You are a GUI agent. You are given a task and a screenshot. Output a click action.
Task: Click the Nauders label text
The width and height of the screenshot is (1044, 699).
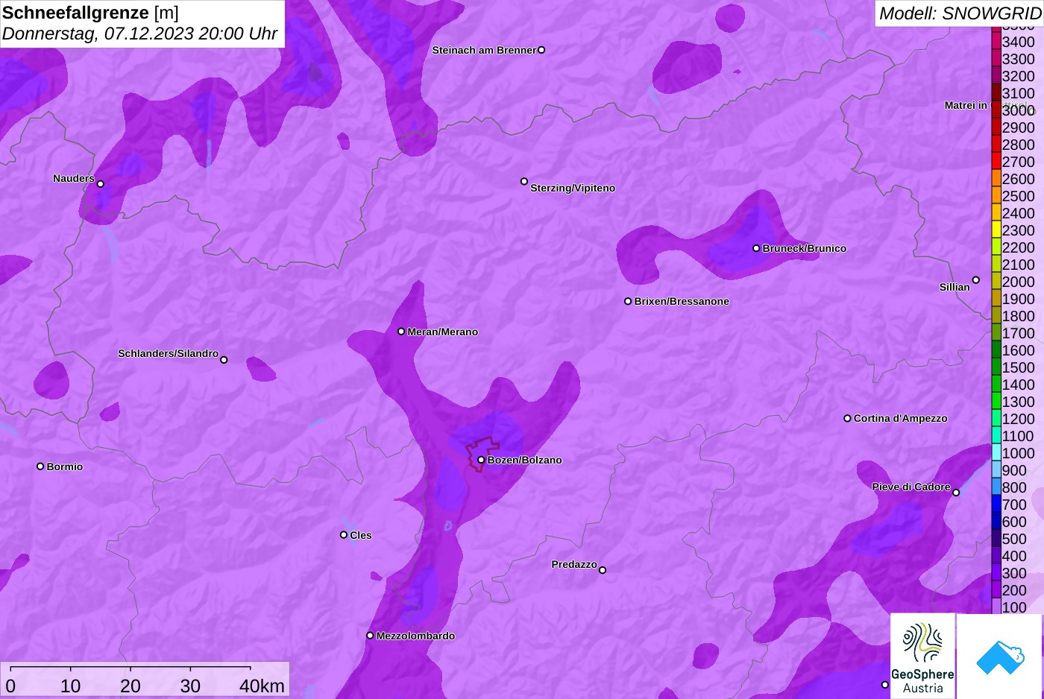74,178
